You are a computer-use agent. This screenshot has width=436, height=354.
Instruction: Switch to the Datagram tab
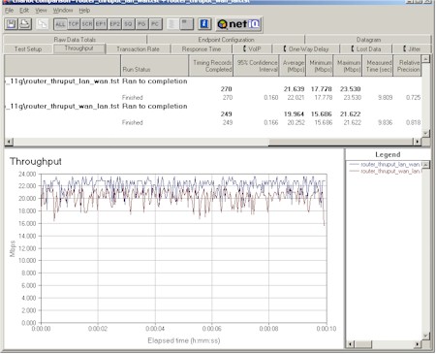pos(368,40)
